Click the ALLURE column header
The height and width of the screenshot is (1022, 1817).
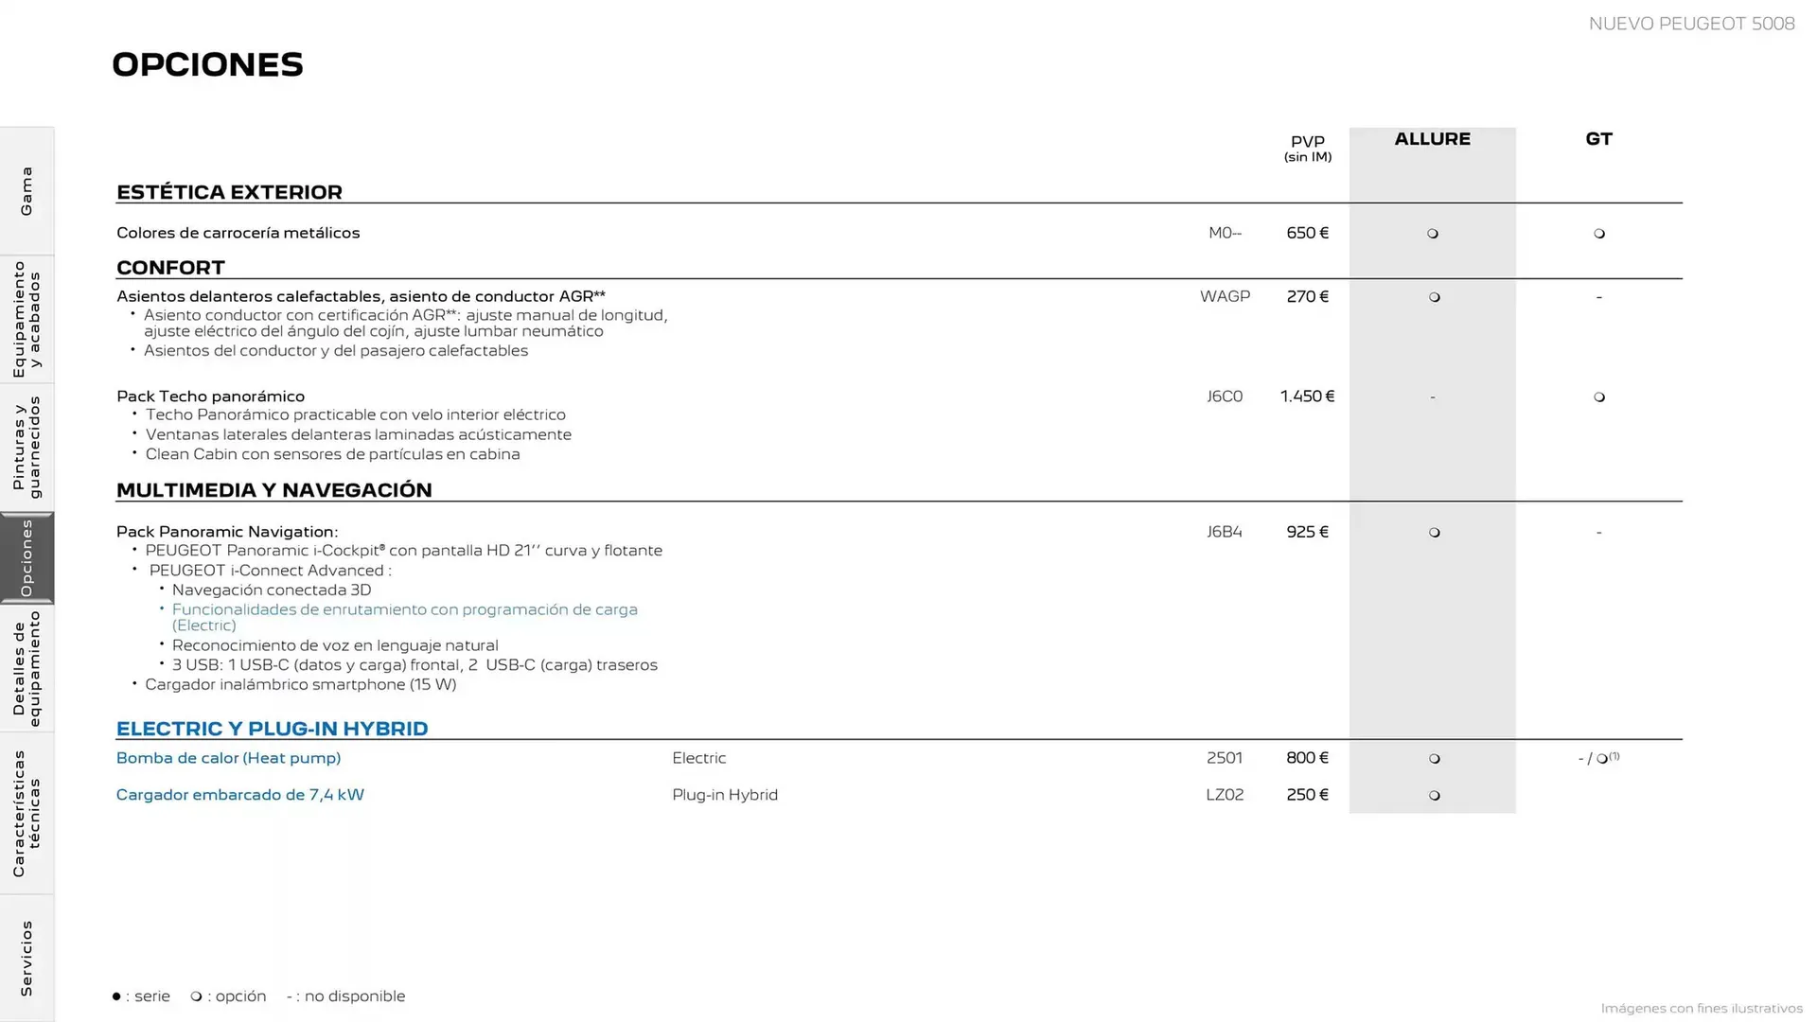click(x=1432, y=139)
